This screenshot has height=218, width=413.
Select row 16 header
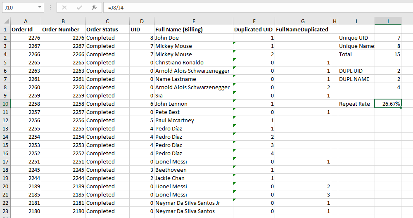tap(5, 153)
